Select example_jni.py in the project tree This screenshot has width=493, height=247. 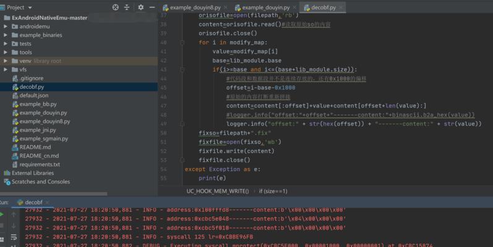38,130
